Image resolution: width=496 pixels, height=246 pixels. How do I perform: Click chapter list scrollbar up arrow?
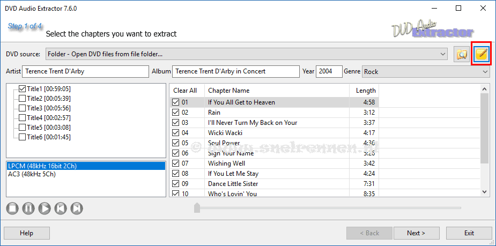(484, 90)
